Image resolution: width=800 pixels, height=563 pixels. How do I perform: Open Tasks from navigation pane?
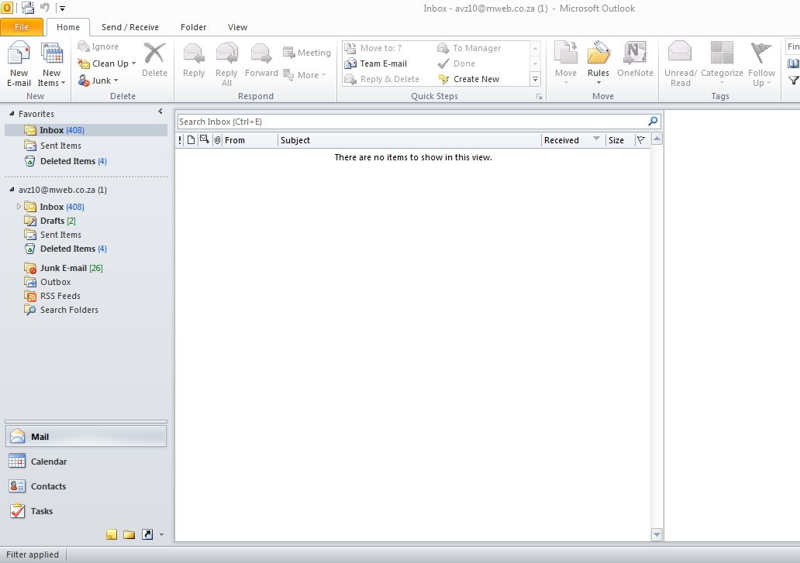pyautogui.click(x=41, y=511)
